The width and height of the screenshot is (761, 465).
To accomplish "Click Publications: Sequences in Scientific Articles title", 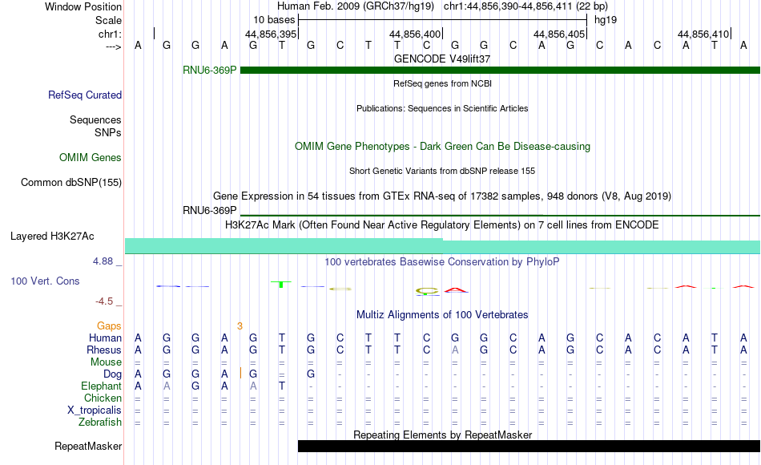I will pyautogui.click(x=442, y=108).
